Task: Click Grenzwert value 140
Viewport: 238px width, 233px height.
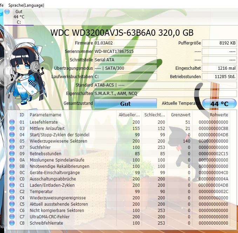Action: pyautogui.click(x=186, y=141)
